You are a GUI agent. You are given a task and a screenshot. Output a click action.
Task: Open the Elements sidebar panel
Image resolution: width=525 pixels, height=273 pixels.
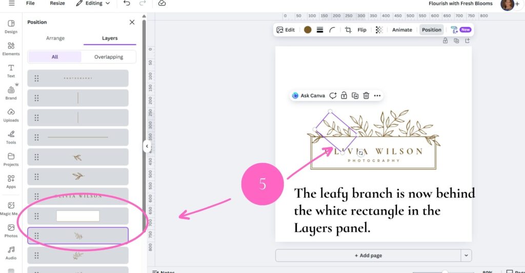[11, 48]
